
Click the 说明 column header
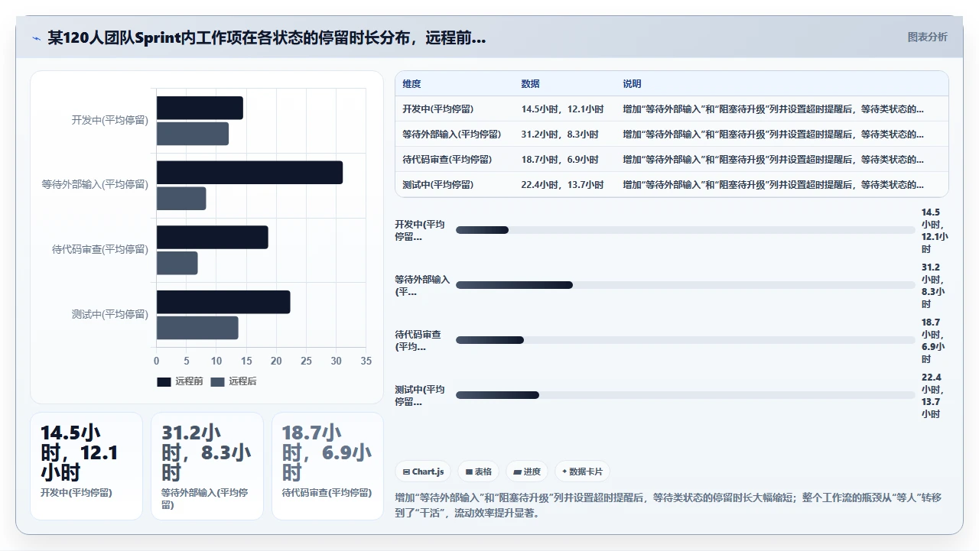[632, 84]
